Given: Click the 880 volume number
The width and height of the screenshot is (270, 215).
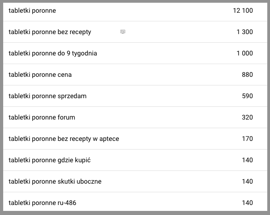Looking at the screenshot, I should [247, 75].
